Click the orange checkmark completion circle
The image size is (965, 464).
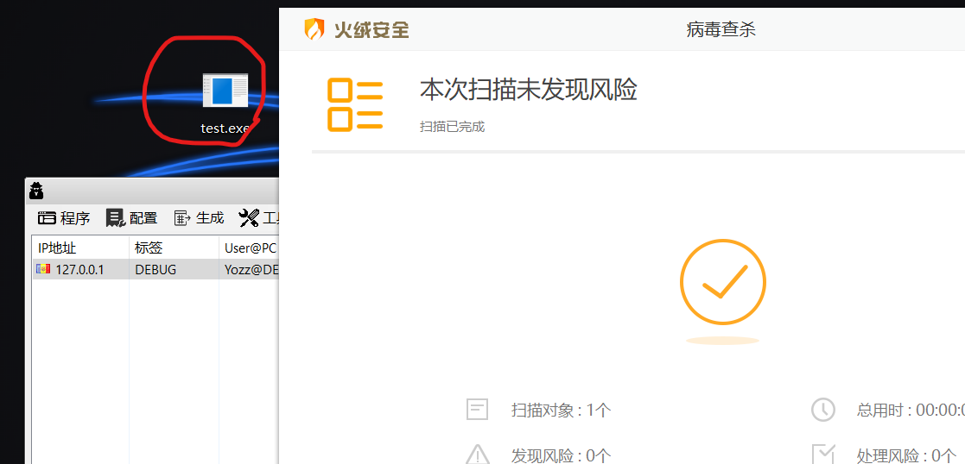[722, 282]
